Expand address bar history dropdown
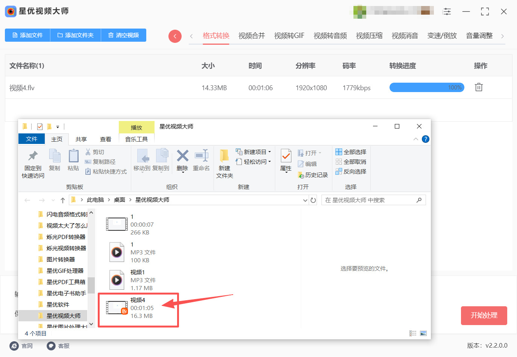The height and width of the screenshot is (357, 517). pos(305,200)
